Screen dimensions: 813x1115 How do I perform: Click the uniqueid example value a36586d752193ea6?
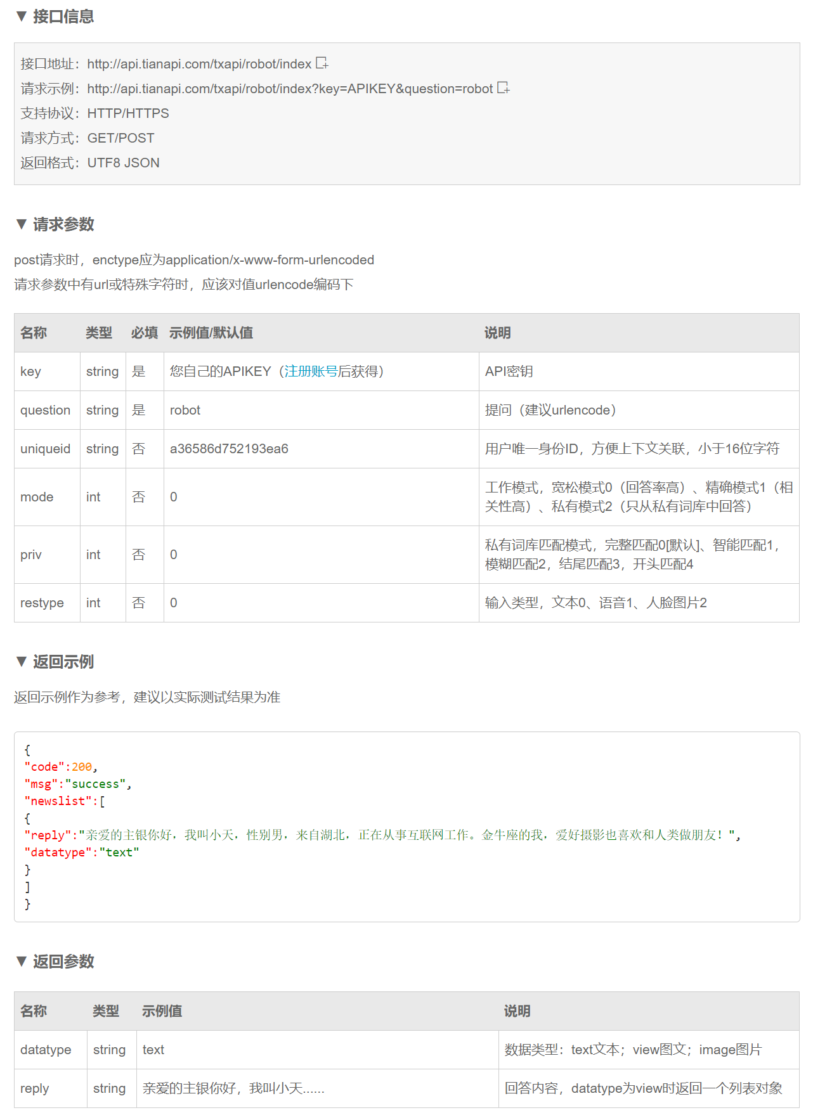(x=229, y=449)
